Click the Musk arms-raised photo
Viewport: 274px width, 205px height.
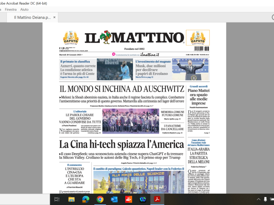pos(191,69)
